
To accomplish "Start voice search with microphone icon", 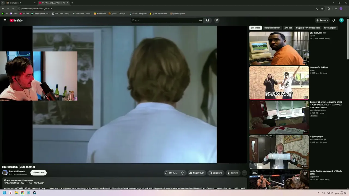I will 217,20.
